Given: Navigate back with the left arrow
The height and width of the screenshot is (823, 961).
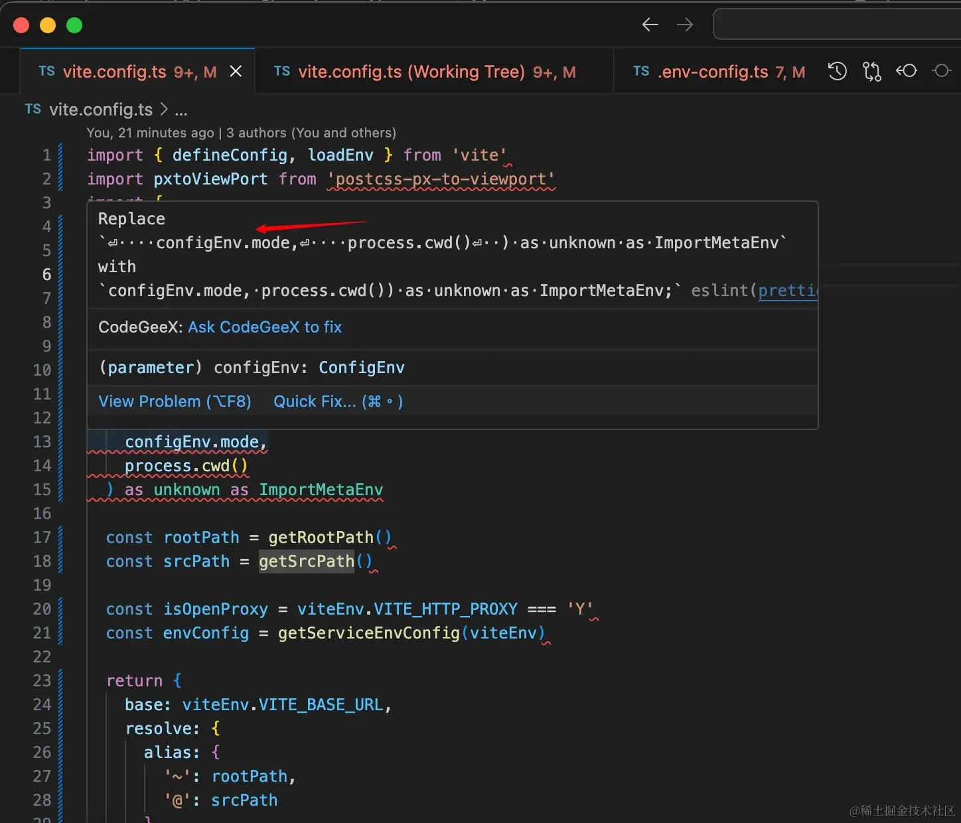Looking at the screenshot, I should (650, 25).
